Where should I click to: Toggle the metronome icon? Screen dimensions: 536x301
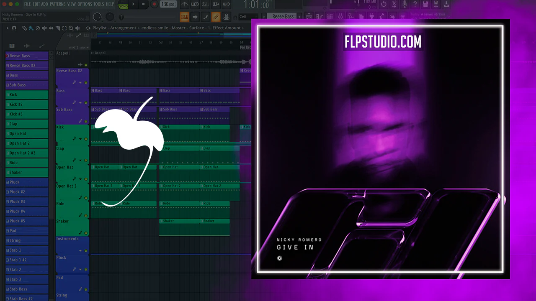tap(184, 5)
